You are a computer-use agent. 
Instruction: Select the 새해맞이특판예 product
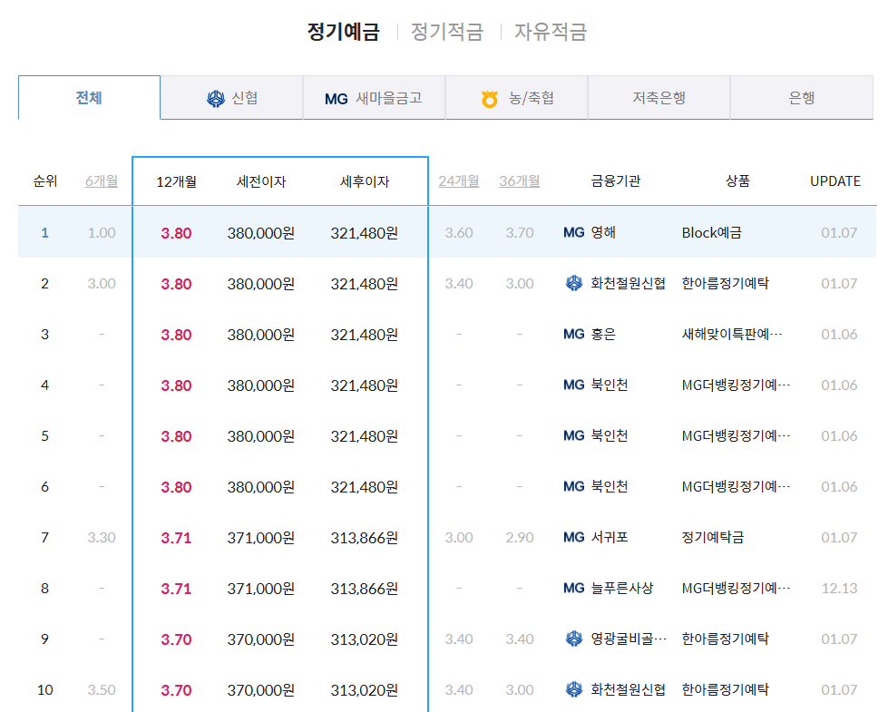(732, 334)
